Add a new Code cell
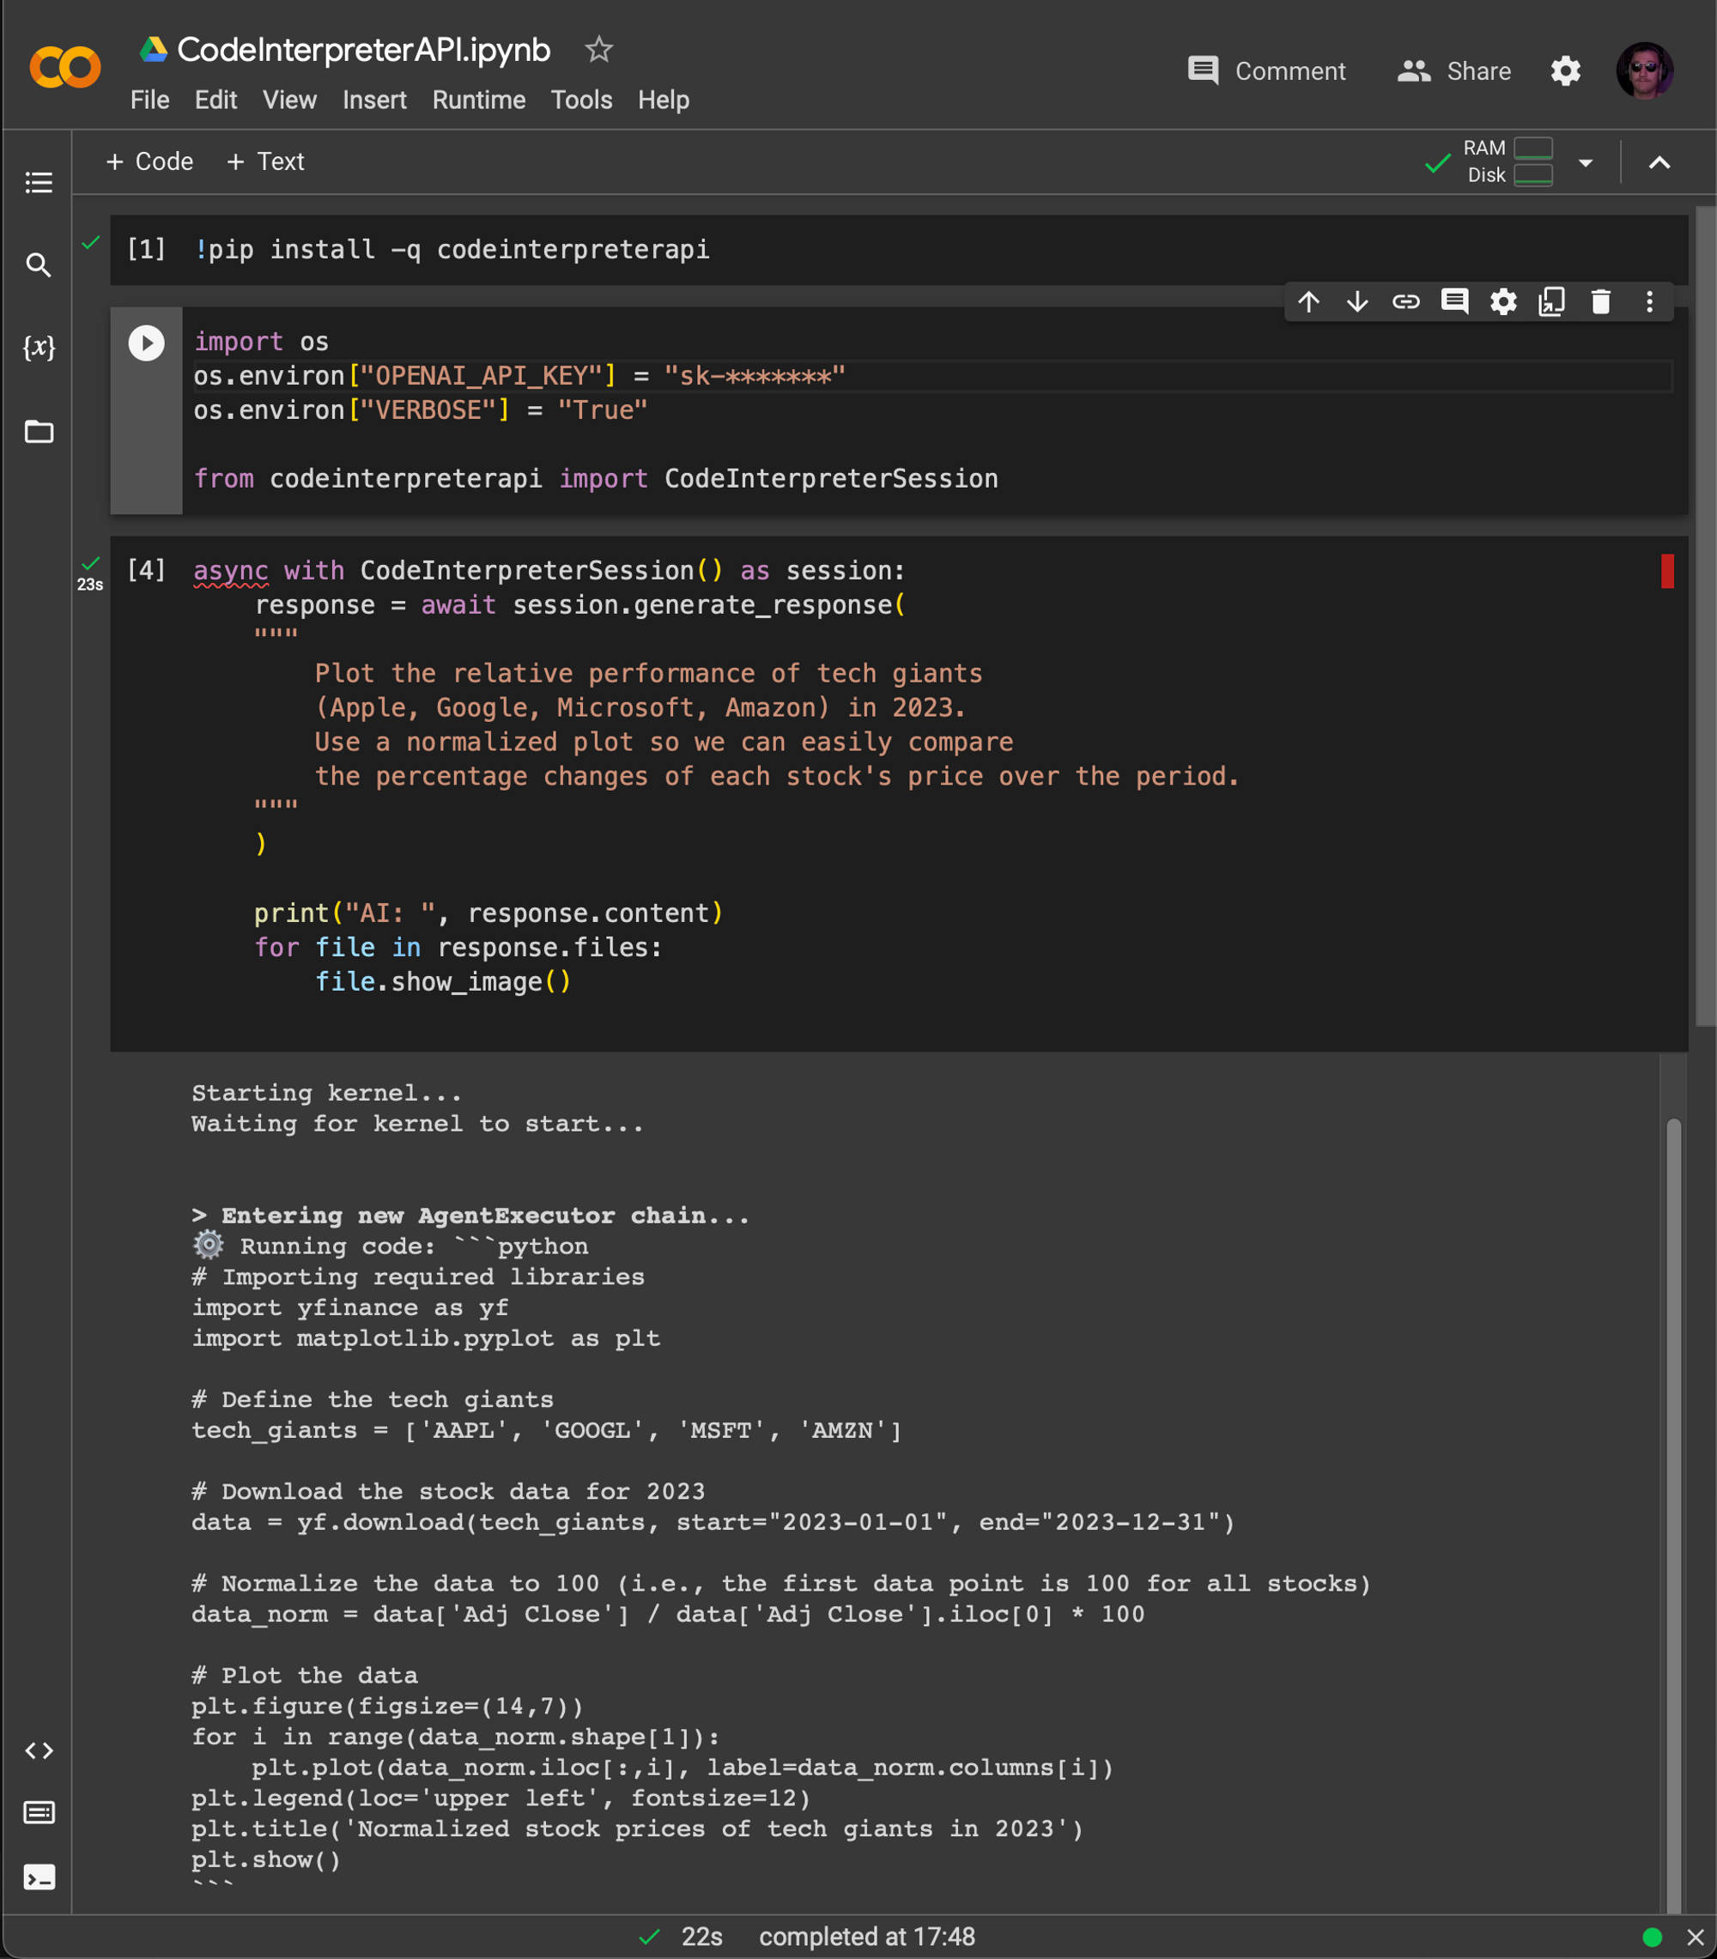Viewport: 1717px width, 1959px height. (149, 161)
